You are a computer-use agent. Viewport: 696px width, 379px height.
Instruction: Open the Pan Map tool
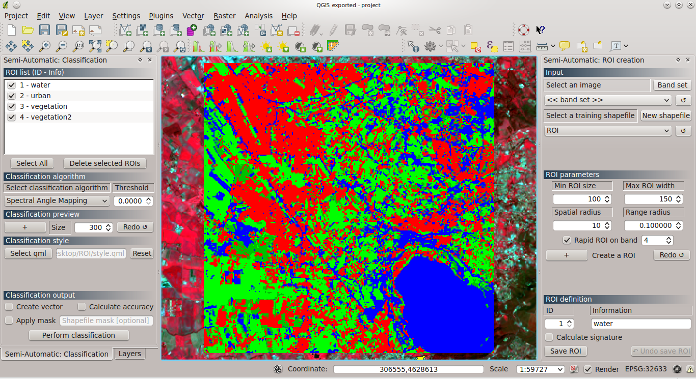click(11, 46)
